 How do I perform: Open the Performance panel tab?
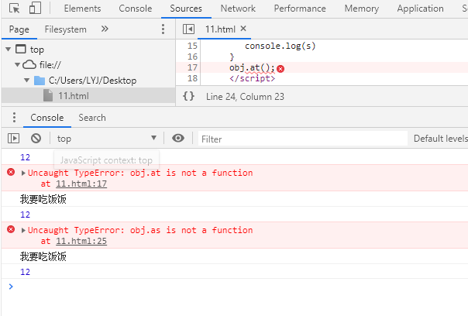300,9
